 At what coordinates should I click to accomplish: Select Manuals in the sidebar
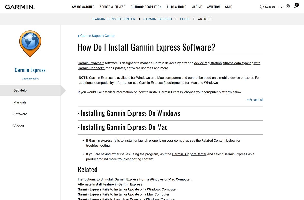[20, 102]
